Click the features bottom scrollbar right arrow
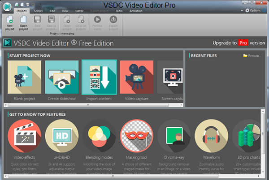Screen dimensions: 269x180 tap(259, 176)
